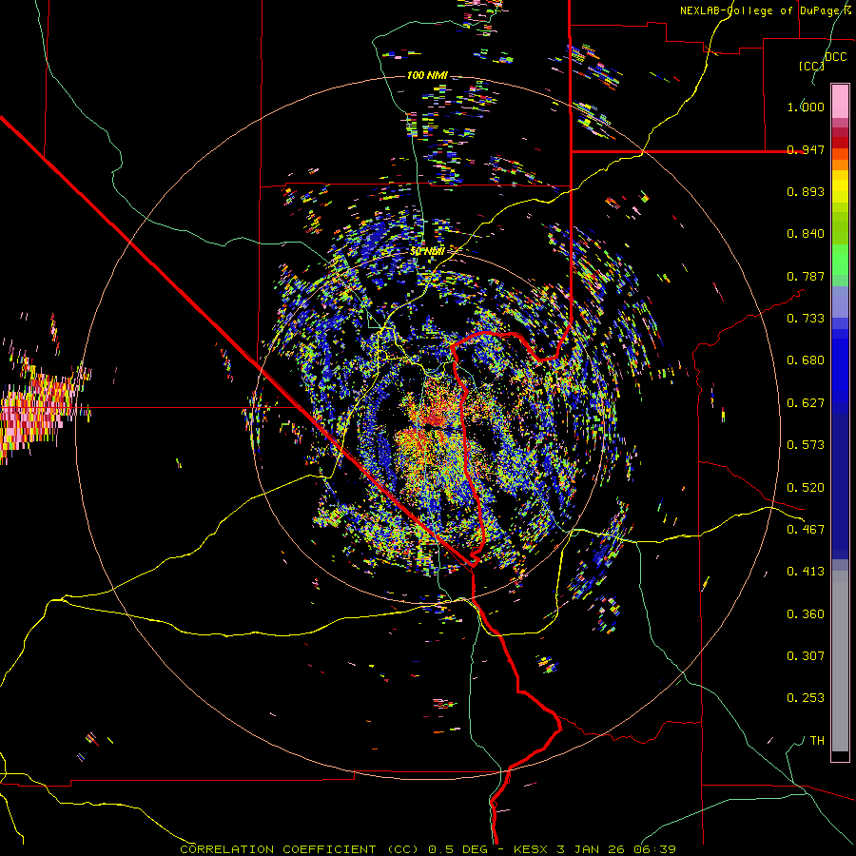Click the pink segment of the color bar
Image resolution: width=856 pixels, height=856 pixels.
point(840,101)
